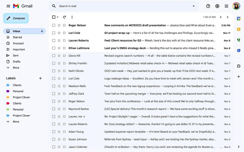Select the purple Personal label
This screenshot has width=244, height=152.
pos(18,91)
